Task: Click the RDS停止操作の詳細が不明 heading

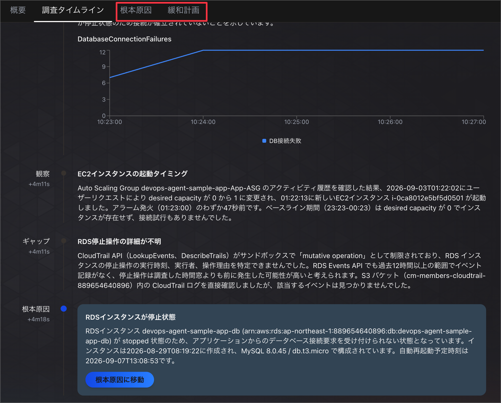Action: pos(119,242)
